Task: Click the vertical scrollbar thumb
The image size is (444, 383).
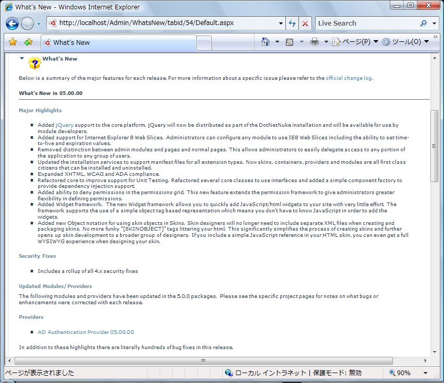Action: pos(435,146)
